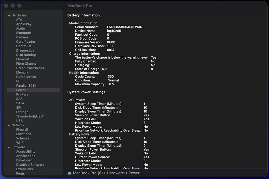Click Software category label in sidebar

tap(18, 147)
